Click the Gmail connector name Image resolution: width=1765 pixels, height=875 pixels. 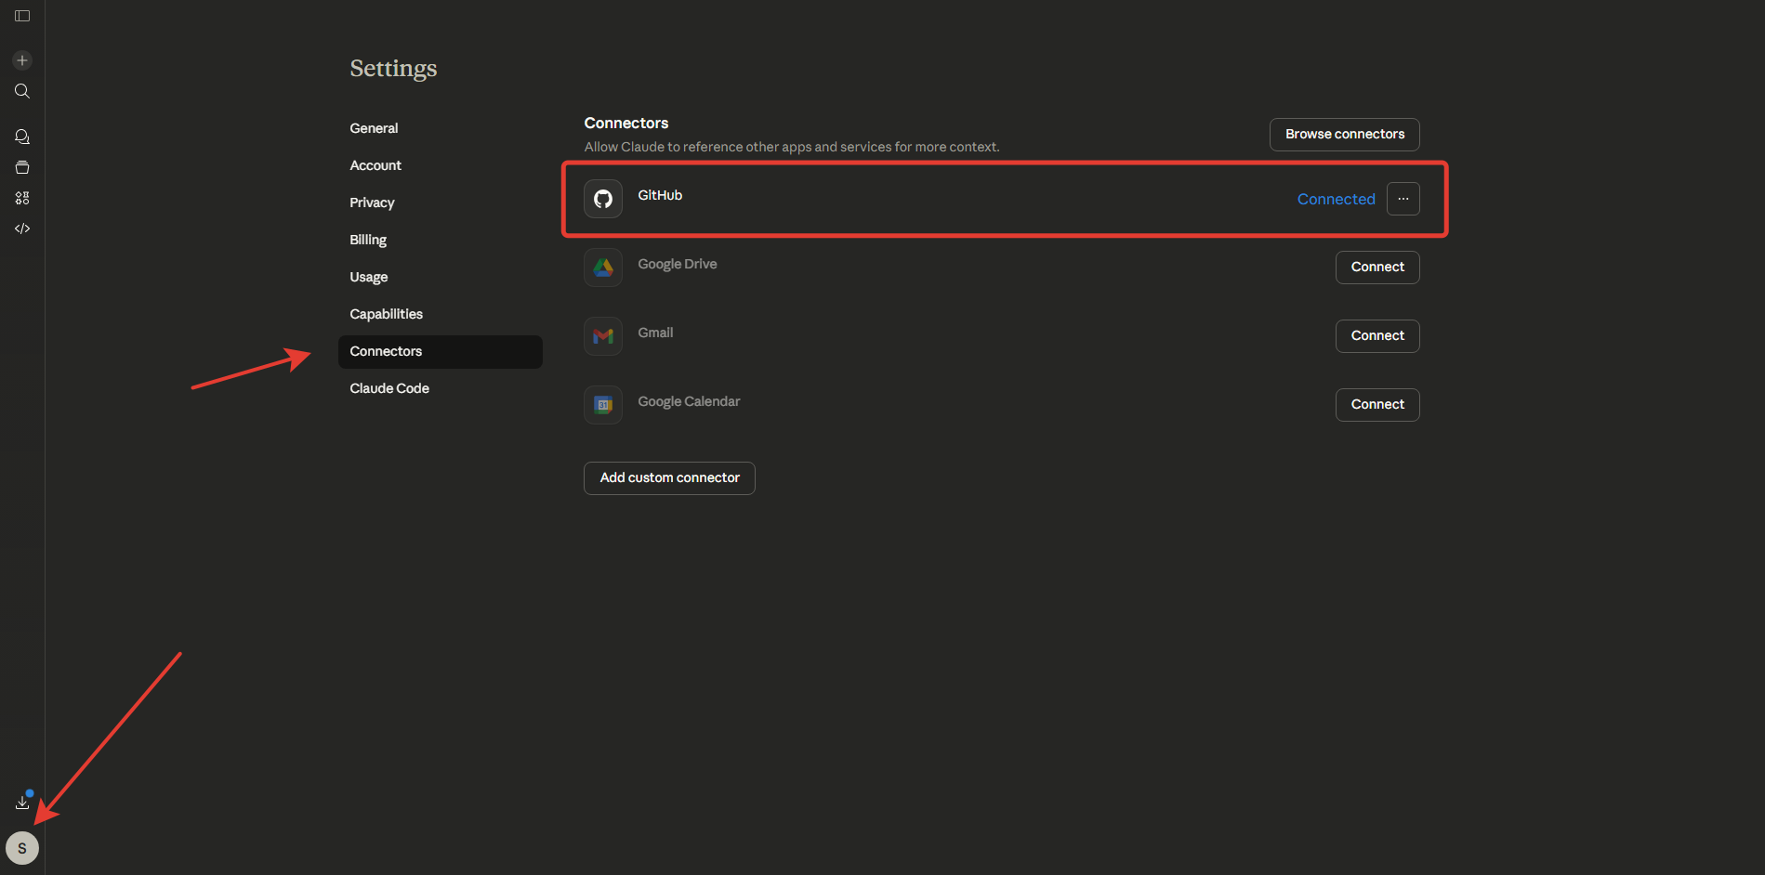pyautogui.click(x=655, y=333)
